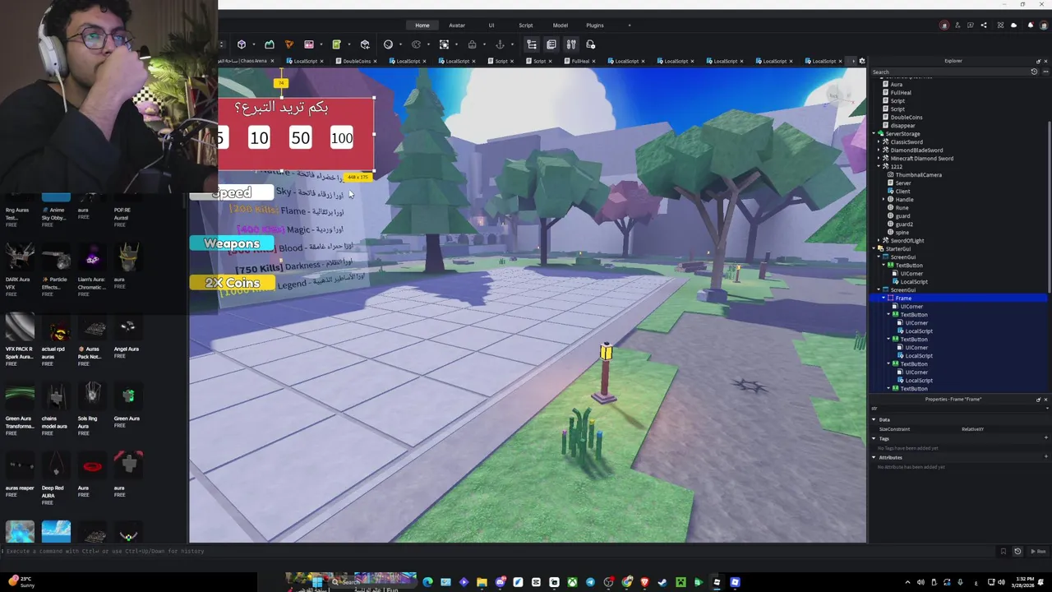Open the UI ribbon tab

[x=491, y=25]
